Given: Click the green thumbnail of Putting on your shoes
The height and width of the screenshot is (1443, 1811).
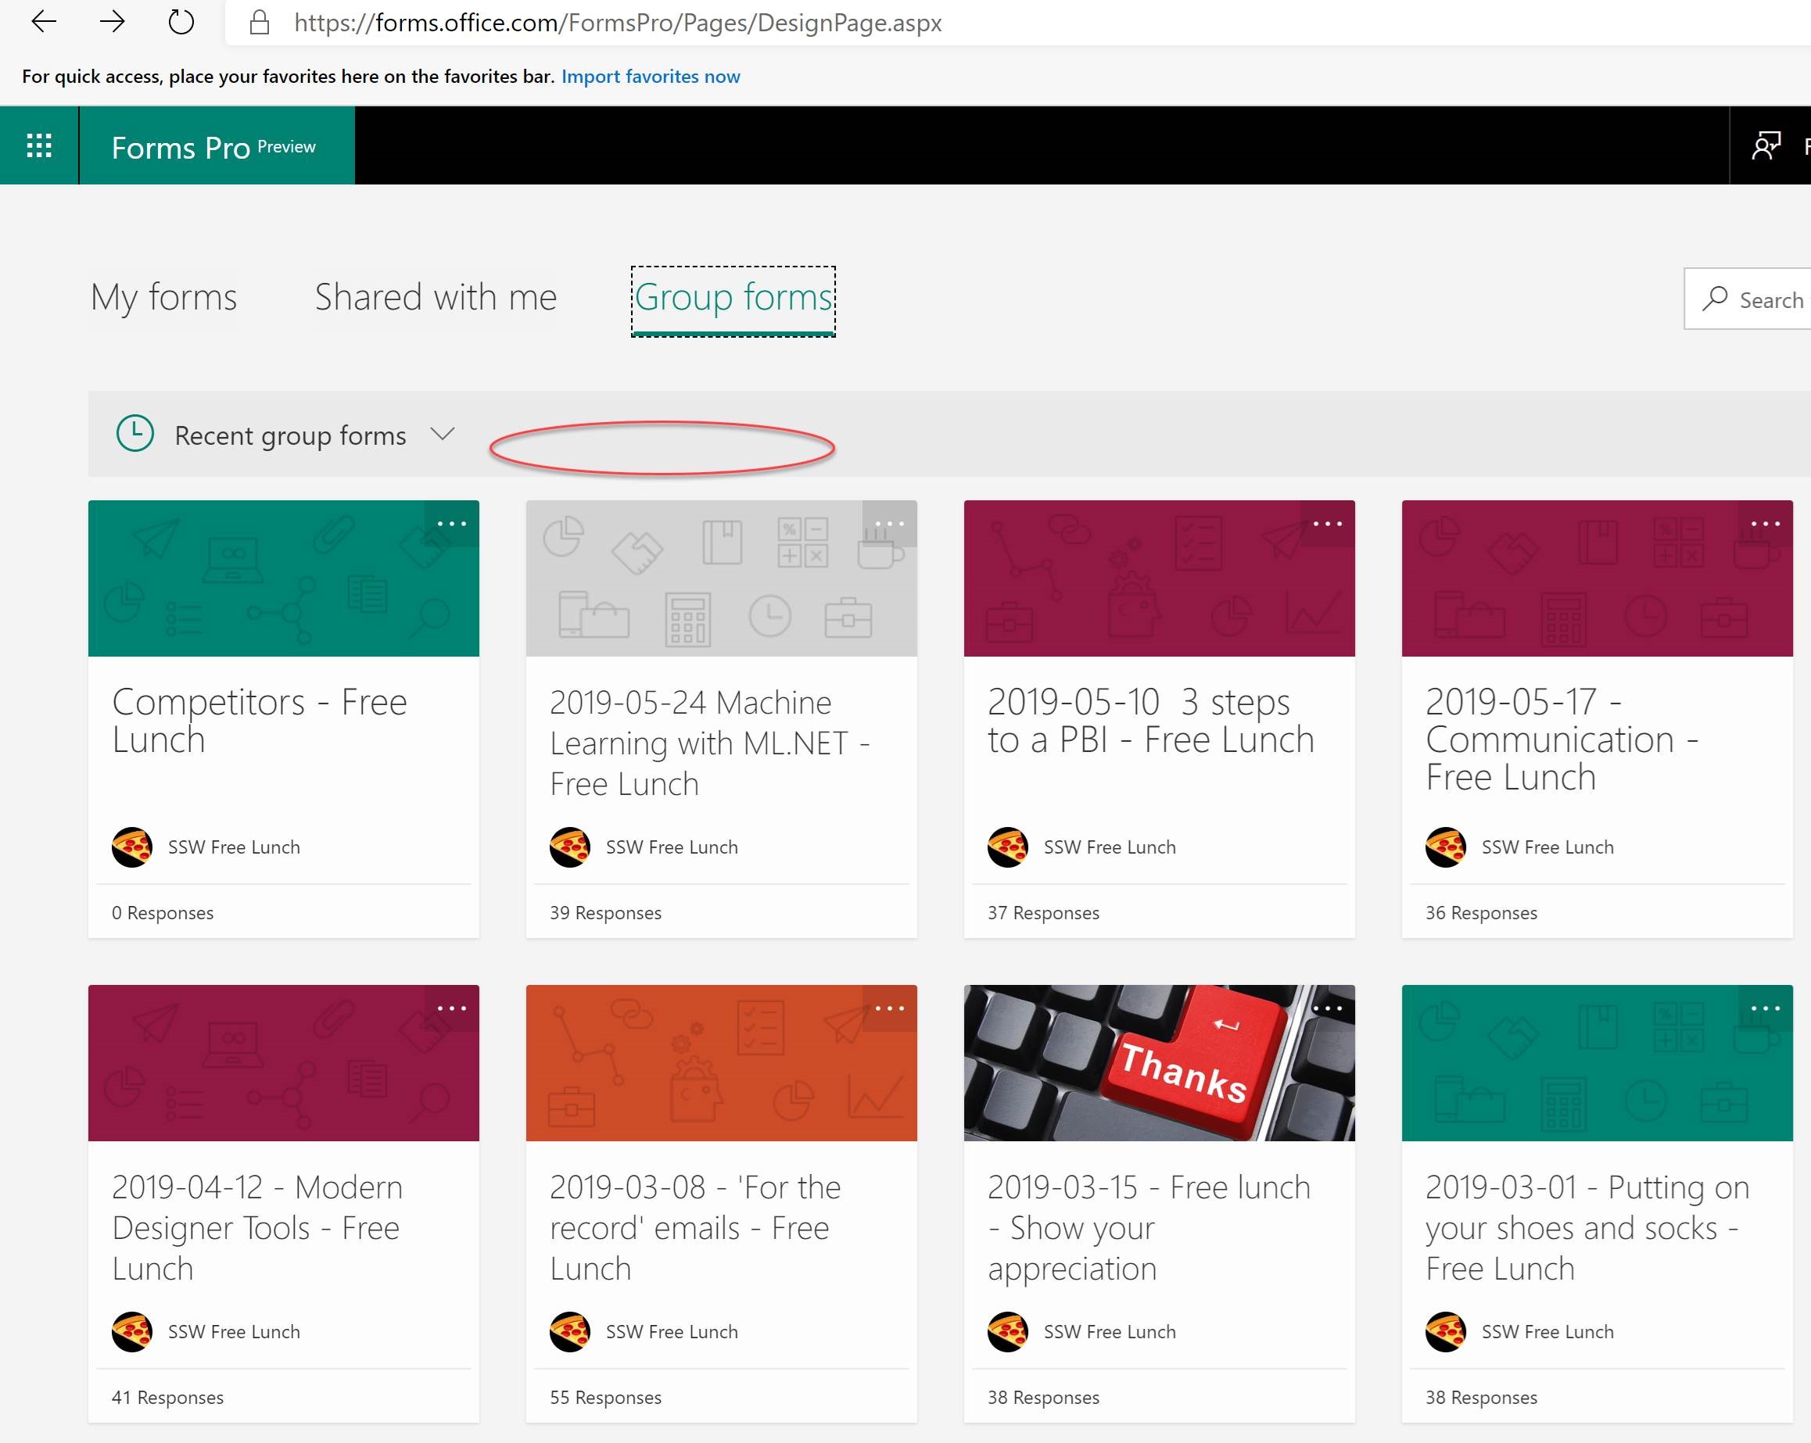Looking at the screenshot, I should pos(1597,1063).
